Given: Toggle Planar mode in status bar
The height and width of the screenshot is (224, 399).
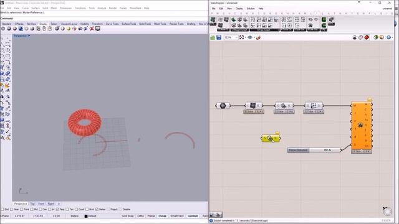Looking at the screenshot, I should 151,216.
